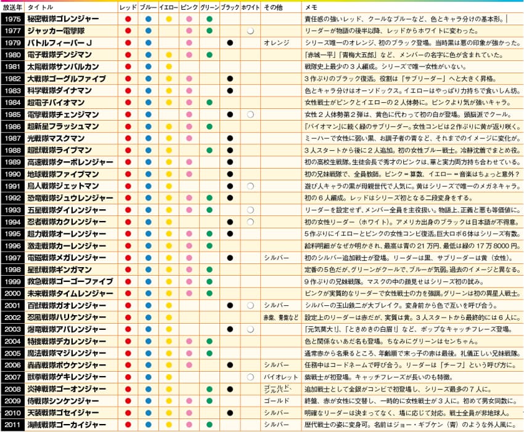The image size is (524, 432).
Task: Click the title 星獣戦隊ギンガマン
Action: coord(59,270)
